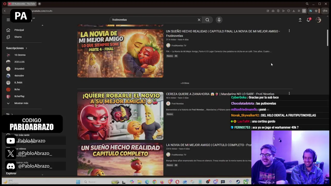Open the Opera edit-page pencil icon
331x186 pixels.
(x=268, y=11)
